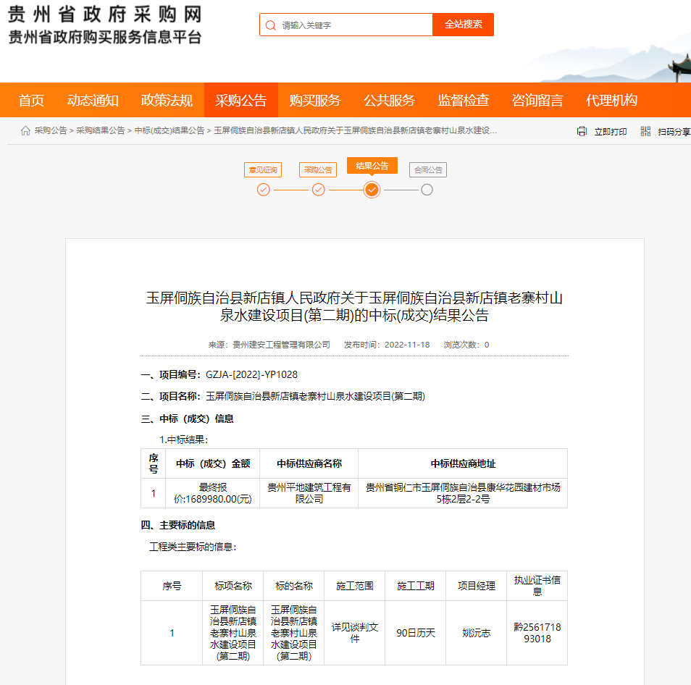The height and width of the screenshot is (685, 691).
Task: Select the 意见征询 step label
Action: (263, 169)
